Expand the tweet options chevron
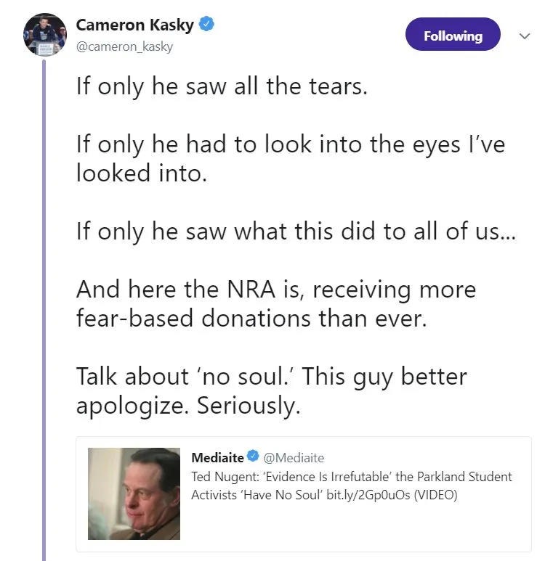This screenshot has height=561, width=545. pyautogui.click(x=524, y=36)
